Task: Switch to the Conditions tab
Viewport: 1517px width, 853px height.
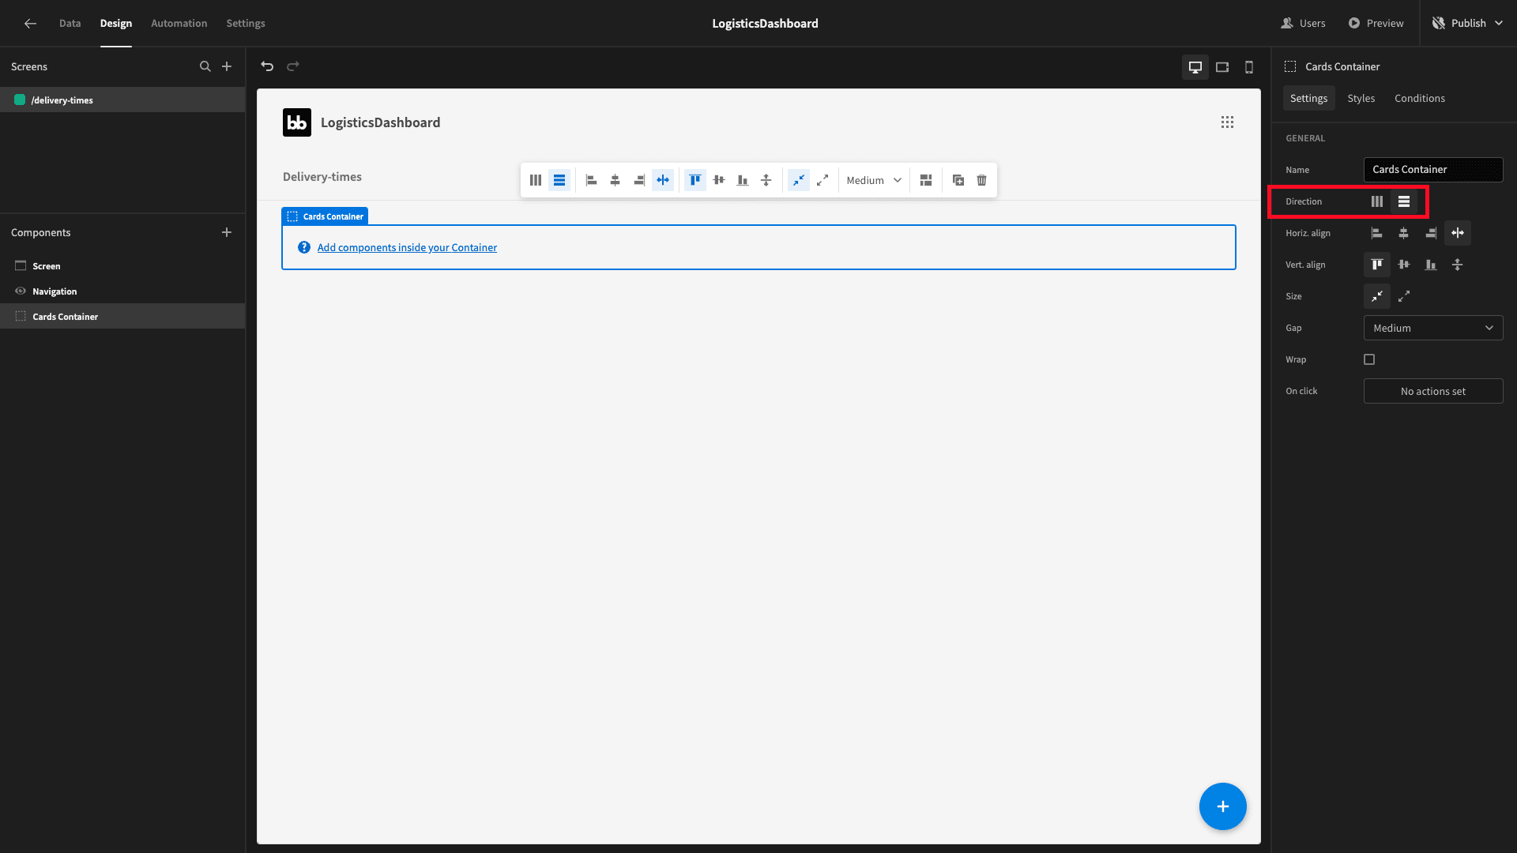Action: click(x=1420, y=98)
